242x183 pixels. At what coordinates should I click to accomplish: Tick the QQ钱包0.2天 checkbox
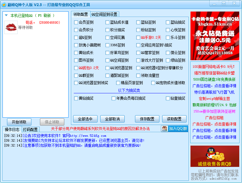tap(76, 68)
